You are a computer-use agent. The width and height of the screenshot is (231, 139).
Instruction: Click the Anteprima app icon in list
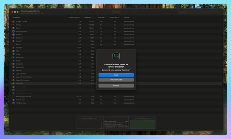coord(13,64)
